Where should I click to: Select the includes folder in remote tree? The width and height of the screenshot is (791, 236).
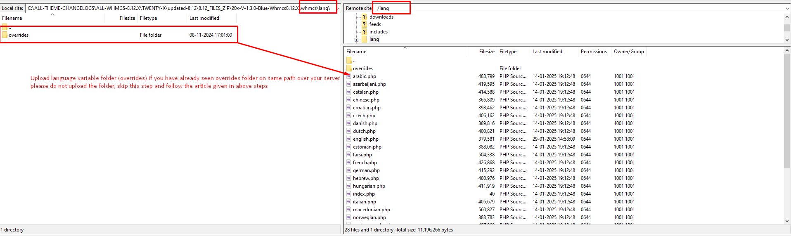378,32
